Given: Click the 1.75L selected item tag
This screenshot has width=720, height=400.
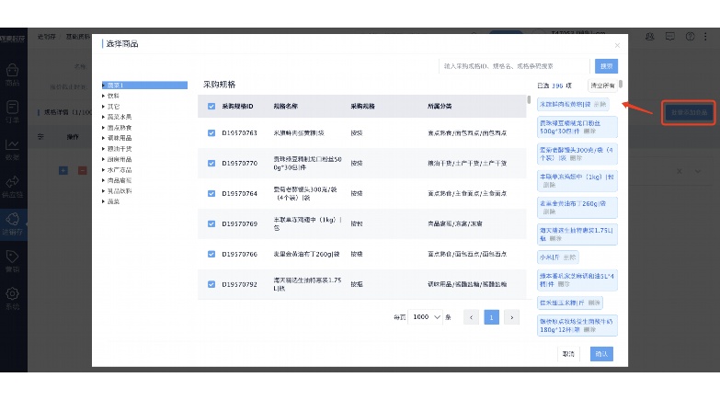Looking at the screenshot, I should point(577,234).
